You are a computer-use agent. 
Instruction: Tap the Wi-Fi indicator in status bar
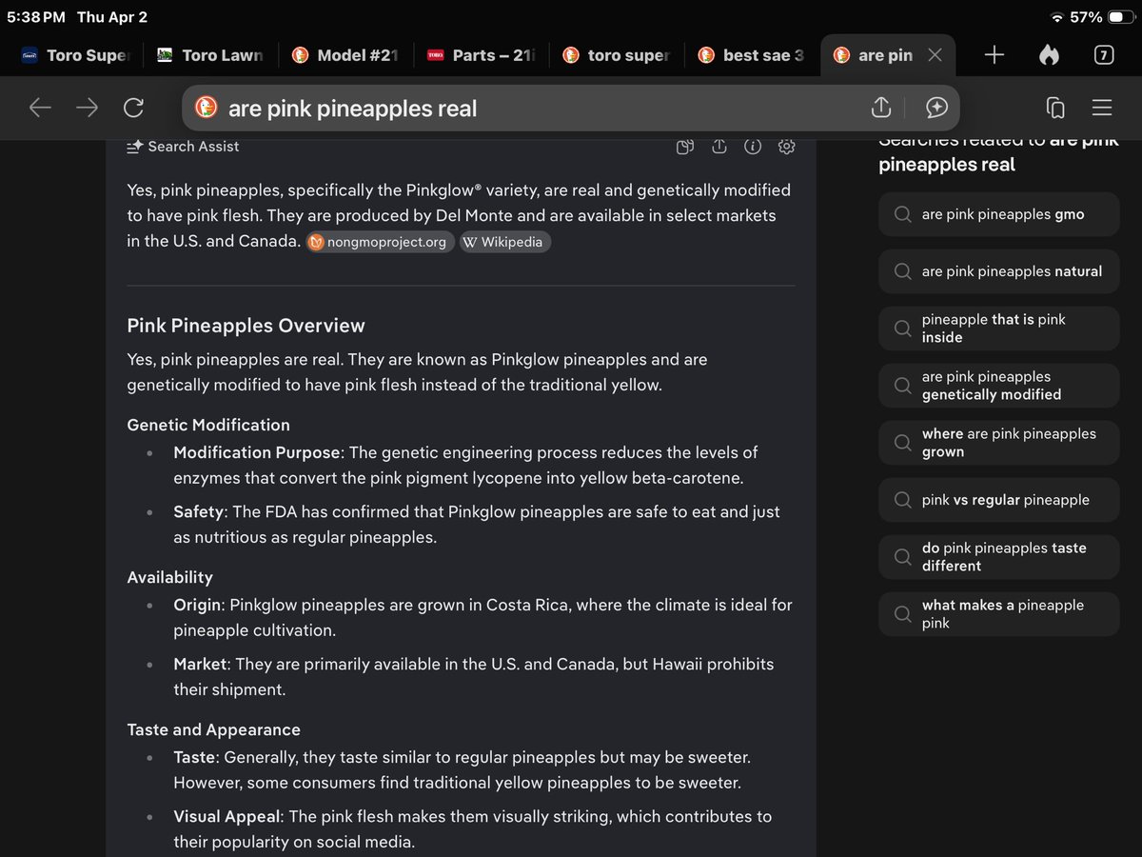click(1057, 17)
